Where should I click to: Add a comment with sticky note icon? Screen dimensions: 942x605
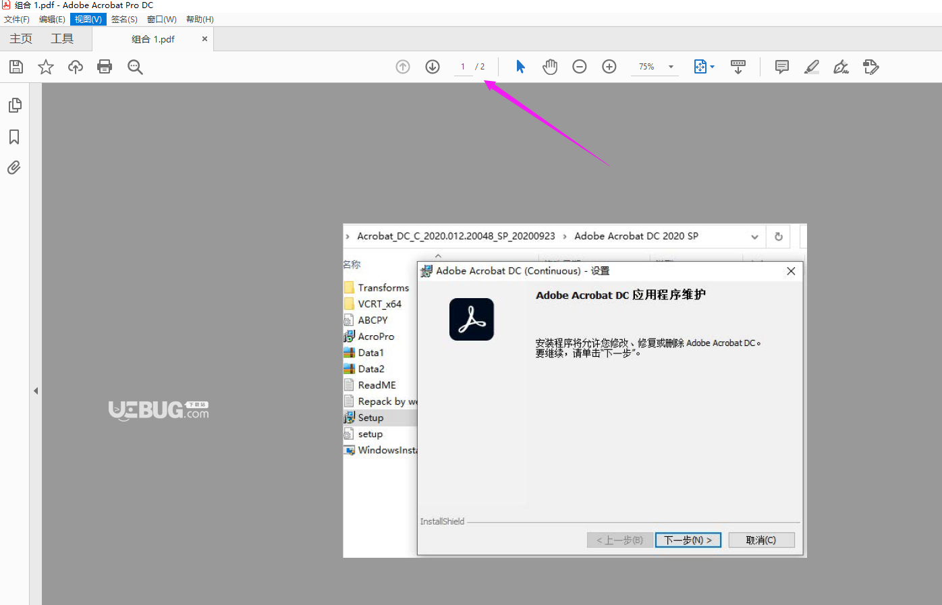pyautogui.click(x=782, y=67)
